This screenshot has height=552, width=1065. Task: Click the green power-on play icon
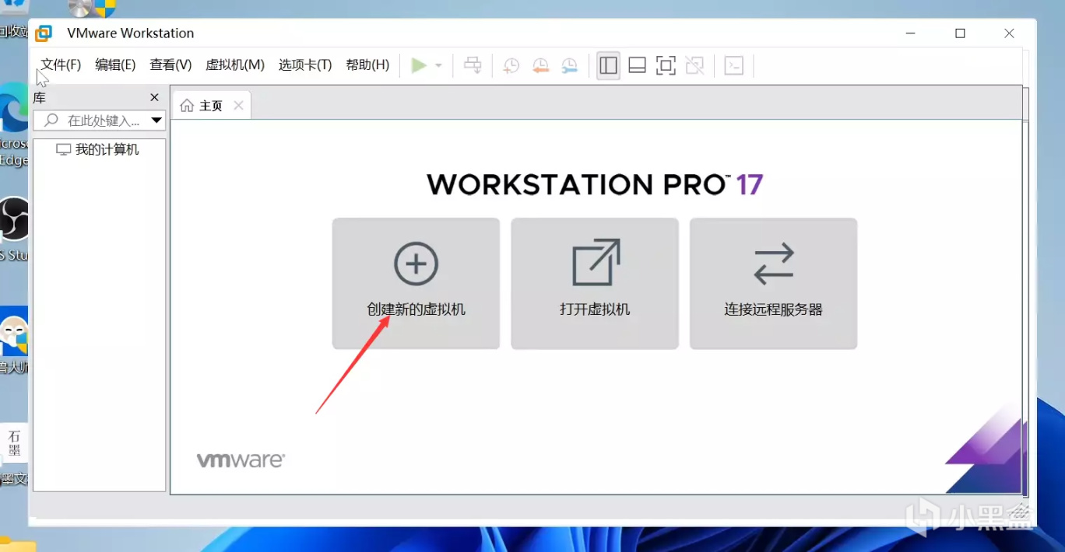[x=419, y=65]
